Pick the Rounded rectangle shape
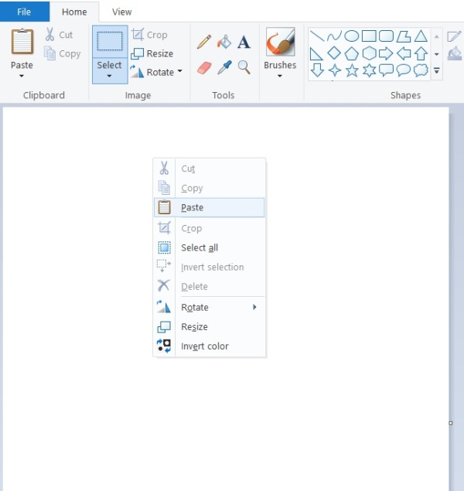Viewport: 464px width, 491px height. coord(386,36)
